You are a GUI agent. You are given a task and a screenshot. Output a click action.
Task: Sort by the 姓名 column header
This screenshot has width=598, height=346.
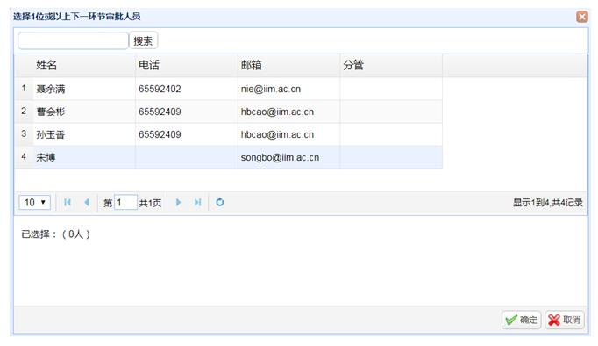point(84,65)
